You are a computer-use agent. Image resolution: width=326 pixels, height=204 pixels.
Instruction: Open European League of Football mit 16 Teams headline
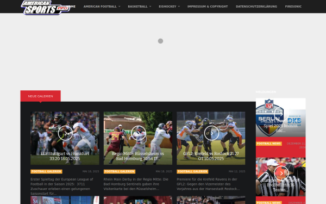tap(280, 185)
